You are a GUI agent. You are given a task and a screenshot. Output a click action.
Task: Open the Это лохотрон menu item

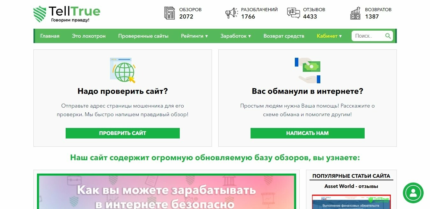89,36
